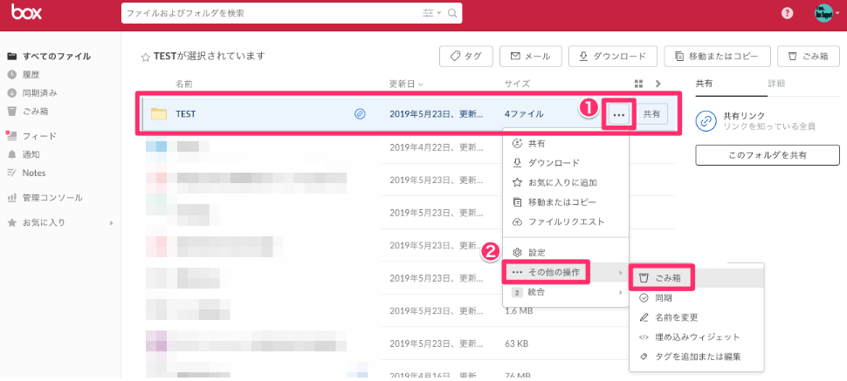Open the user avatar account menu
The width and height of the screenshot is (847, 381).
point(824,14)
